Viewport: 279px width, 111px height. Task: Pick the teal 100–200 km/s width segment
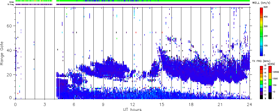[x=262, y=42]
